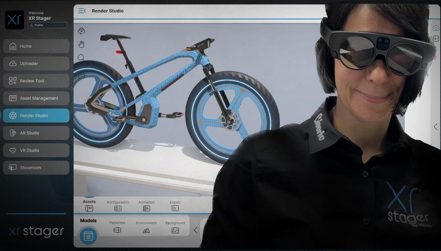
Task: Click the left chevron beside the Background option
Action: pos(196,230)
